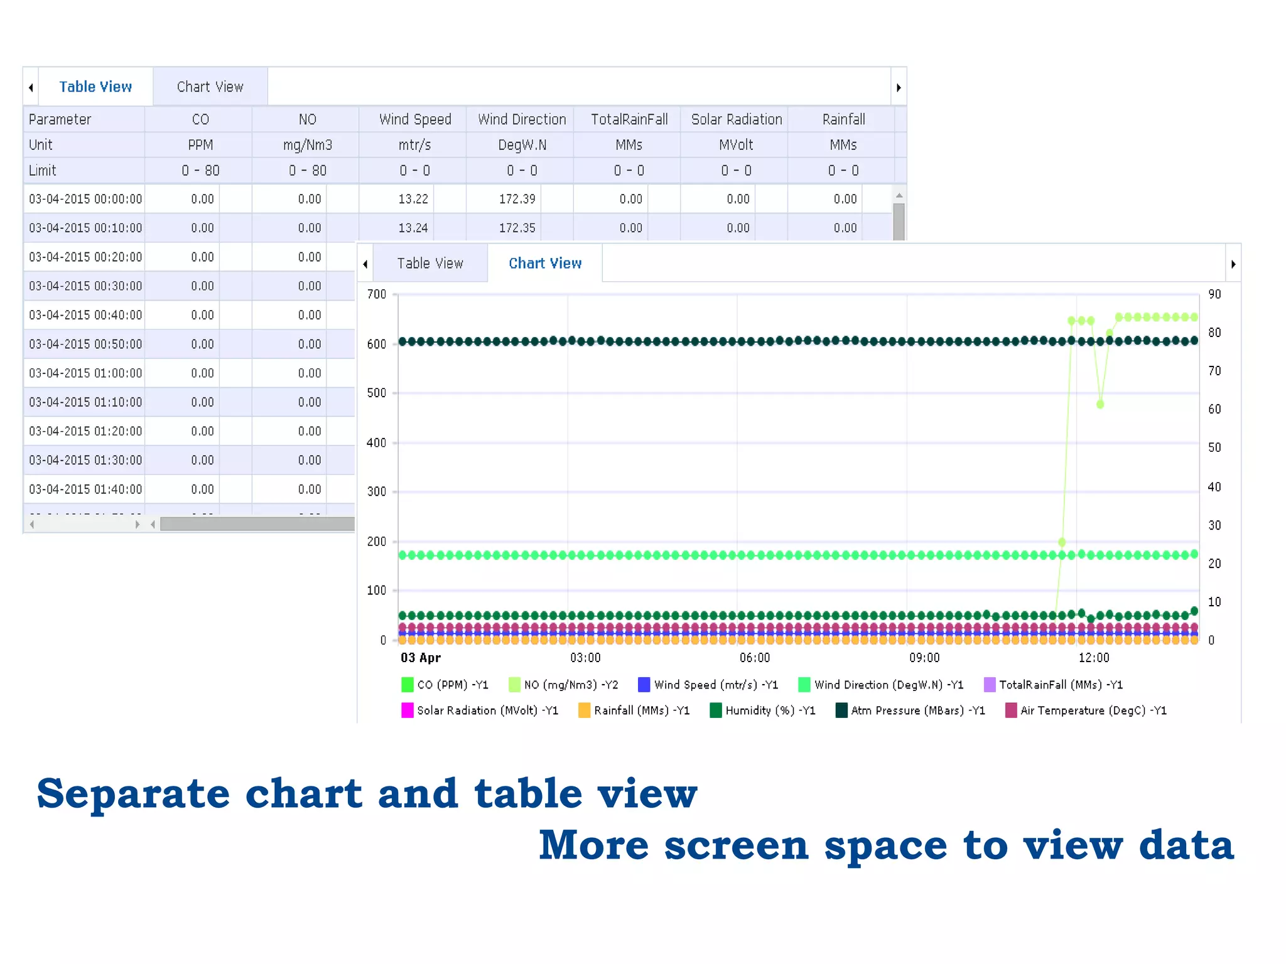Viewport: 1286px width, 964px height.
Task: Click left arrow beside chart panel Table View
Action: click(x=365, y=264)
